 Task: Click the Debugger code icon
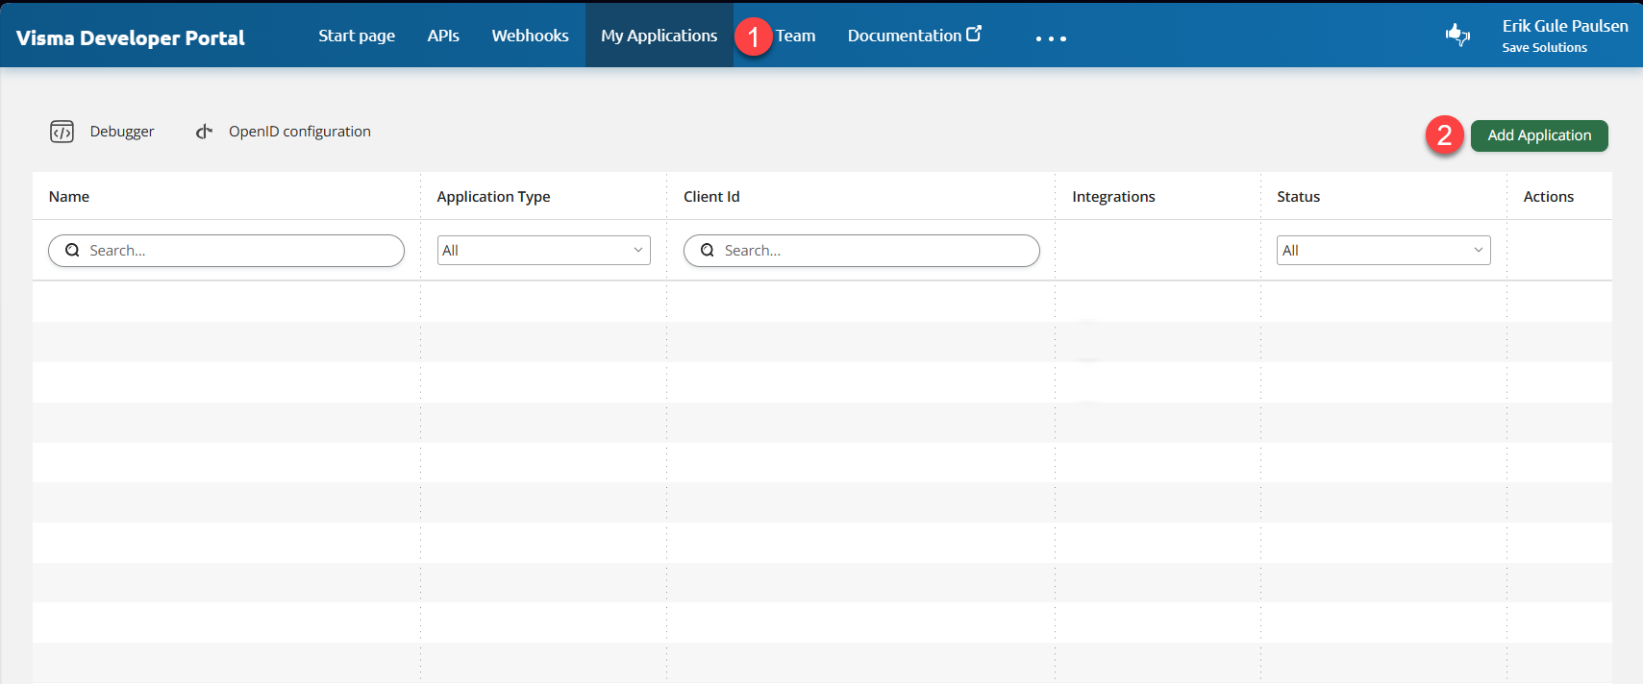point(62,132)
